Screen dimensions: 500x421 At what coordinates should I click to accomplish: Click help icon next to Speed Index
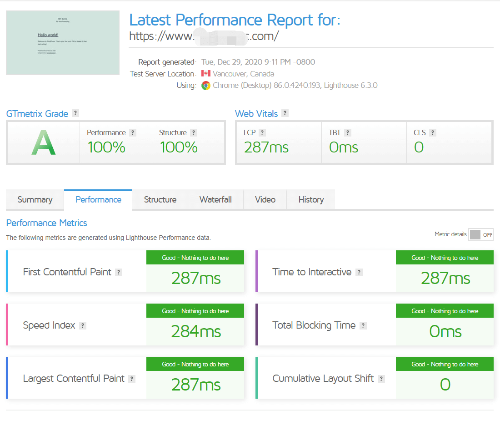coord(83,325)
